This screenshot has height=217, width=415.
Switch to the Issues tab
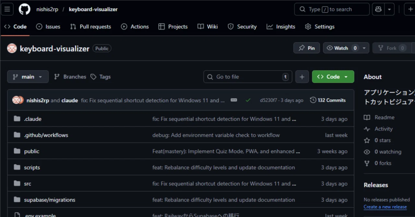(48, 27)
